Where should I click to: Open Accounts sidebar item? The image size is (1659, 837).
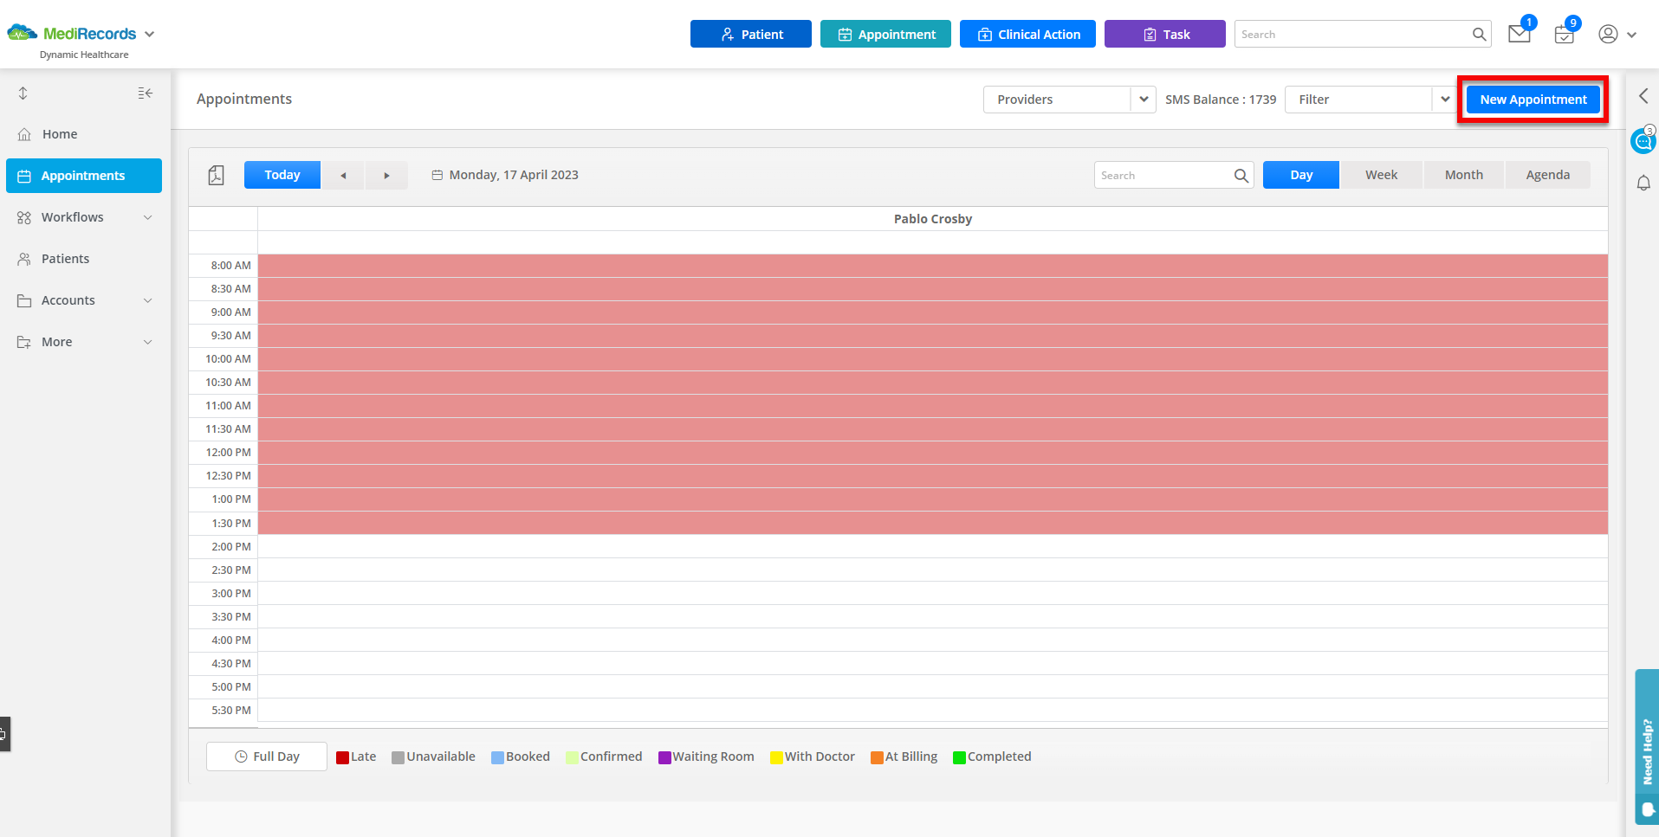[x=84, y=300]
